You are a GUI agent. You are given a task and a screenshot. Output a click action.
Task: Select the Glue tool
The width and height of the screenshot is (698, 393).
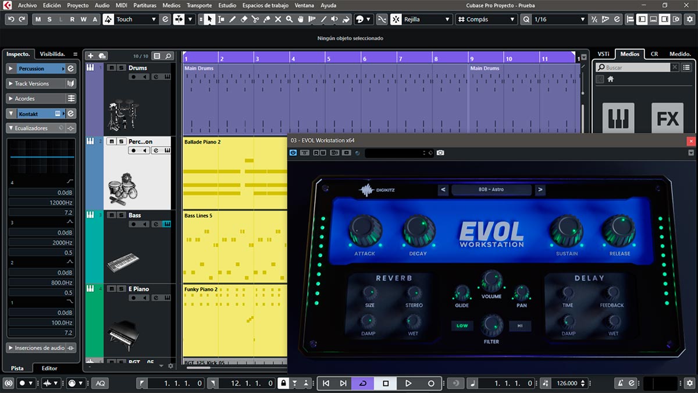click(266, 19)
